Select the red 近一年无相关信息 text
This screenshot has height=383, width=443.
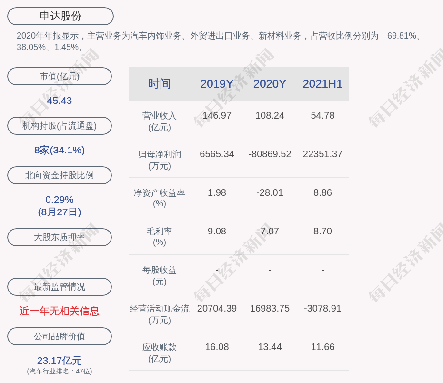tap(60, 311)
